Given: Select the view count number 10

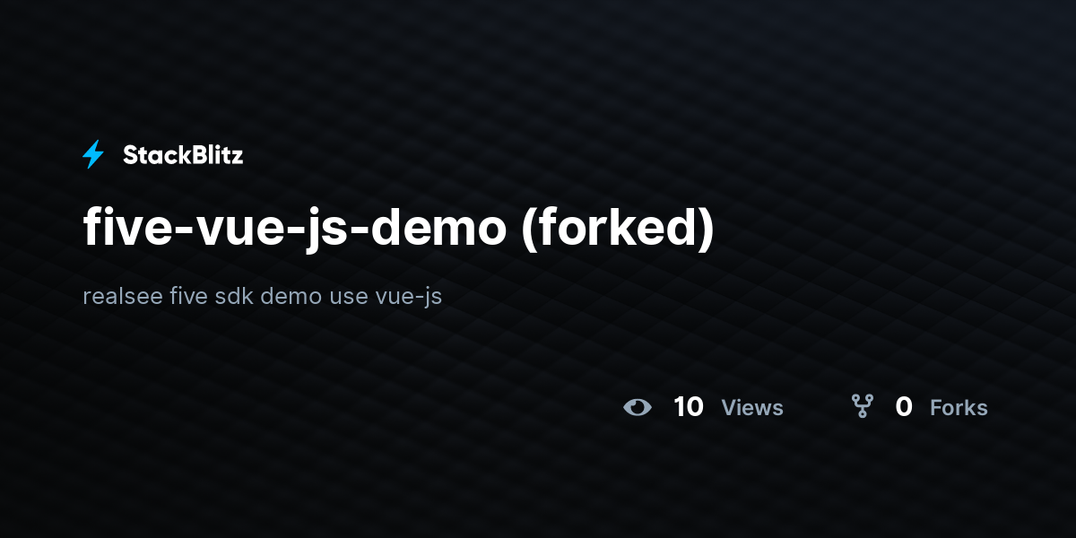Looking at the screenshot, I should (689, 407).
